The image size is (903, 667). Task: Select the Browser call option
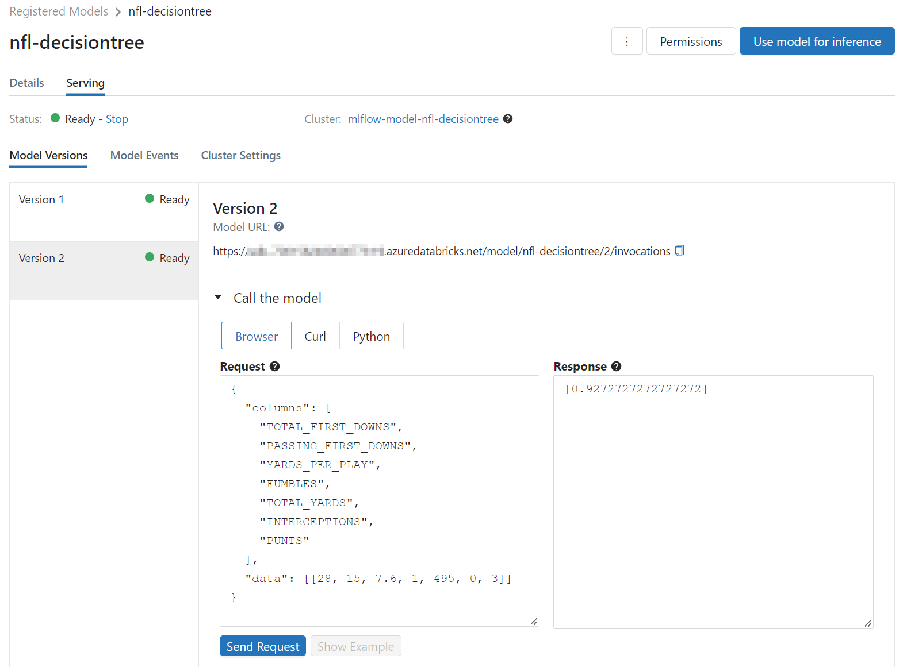[257, 336]
